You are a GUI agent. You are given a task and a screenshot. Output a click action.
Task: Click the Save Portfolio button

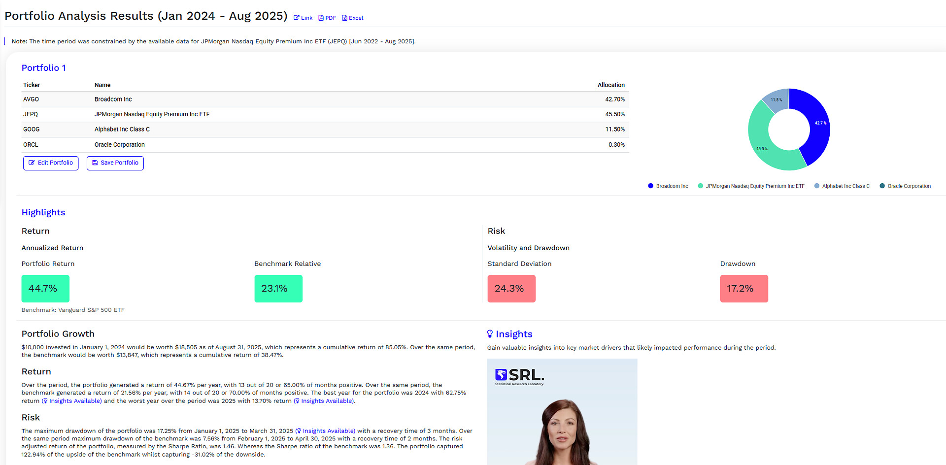[x=115, y=163]
